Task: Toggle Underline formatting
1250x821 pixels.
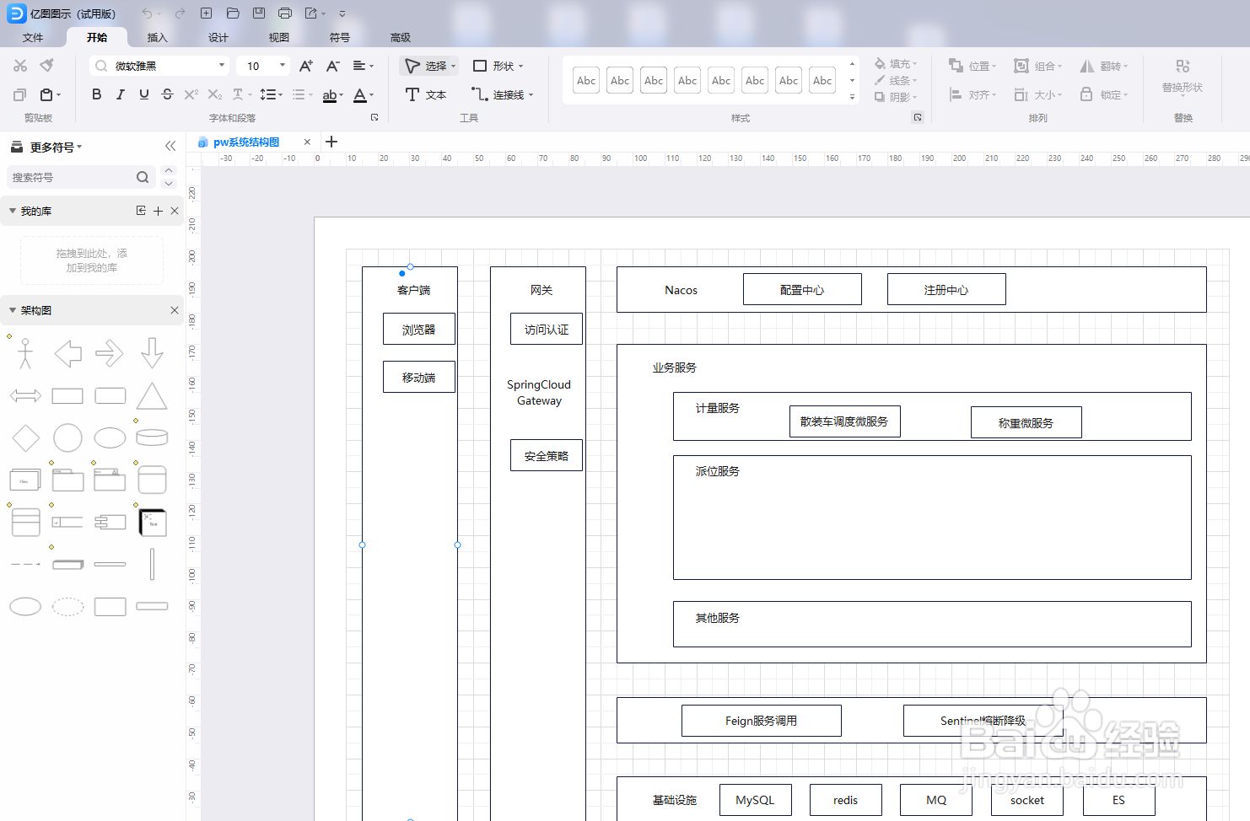Action: (144, 94)
